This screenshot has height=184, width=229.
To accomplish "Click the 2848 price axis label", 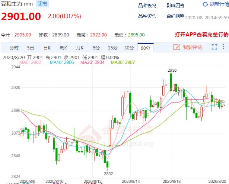I will [x=16, y=156].
